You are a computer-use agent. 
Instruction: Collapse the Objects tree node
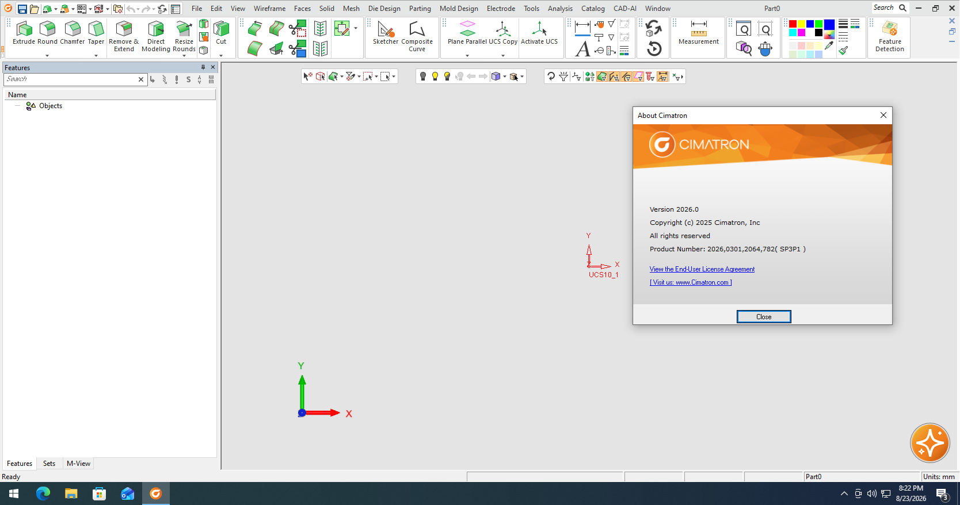click(17, 106)
